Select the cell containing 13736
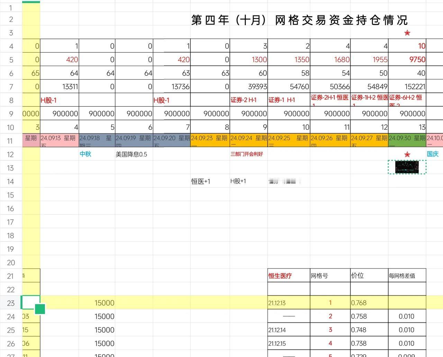Screen dimensions: 443x357 172,86
